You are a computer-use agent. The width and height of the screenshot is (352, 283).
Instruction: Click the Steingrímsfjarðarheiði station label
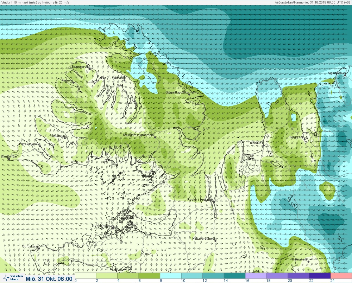tap(138, 135)
